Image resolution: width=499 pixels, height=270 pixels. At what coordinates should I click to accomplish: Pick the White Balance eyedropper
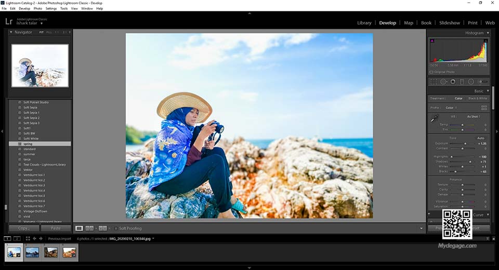click(434, 119)
